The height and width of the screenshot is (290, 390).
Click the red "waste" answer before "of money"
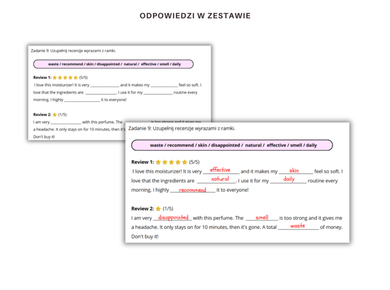pos(298,226)
